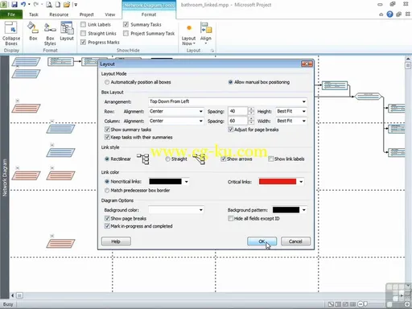The height and width of the screenshot is (309, 412).
Task: Click the Help button in Layout dialog
Action: pyautogui.click(x=116, y=241)
